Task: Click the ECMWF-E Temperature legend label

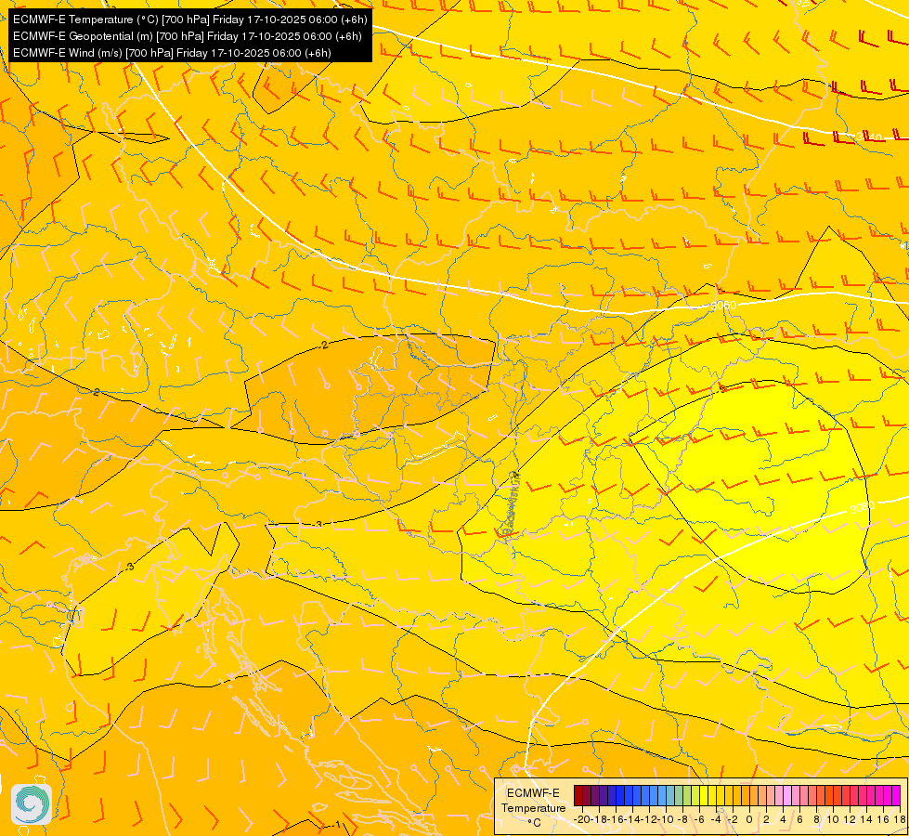Action: pyautogui.click(x=533, y=801)
